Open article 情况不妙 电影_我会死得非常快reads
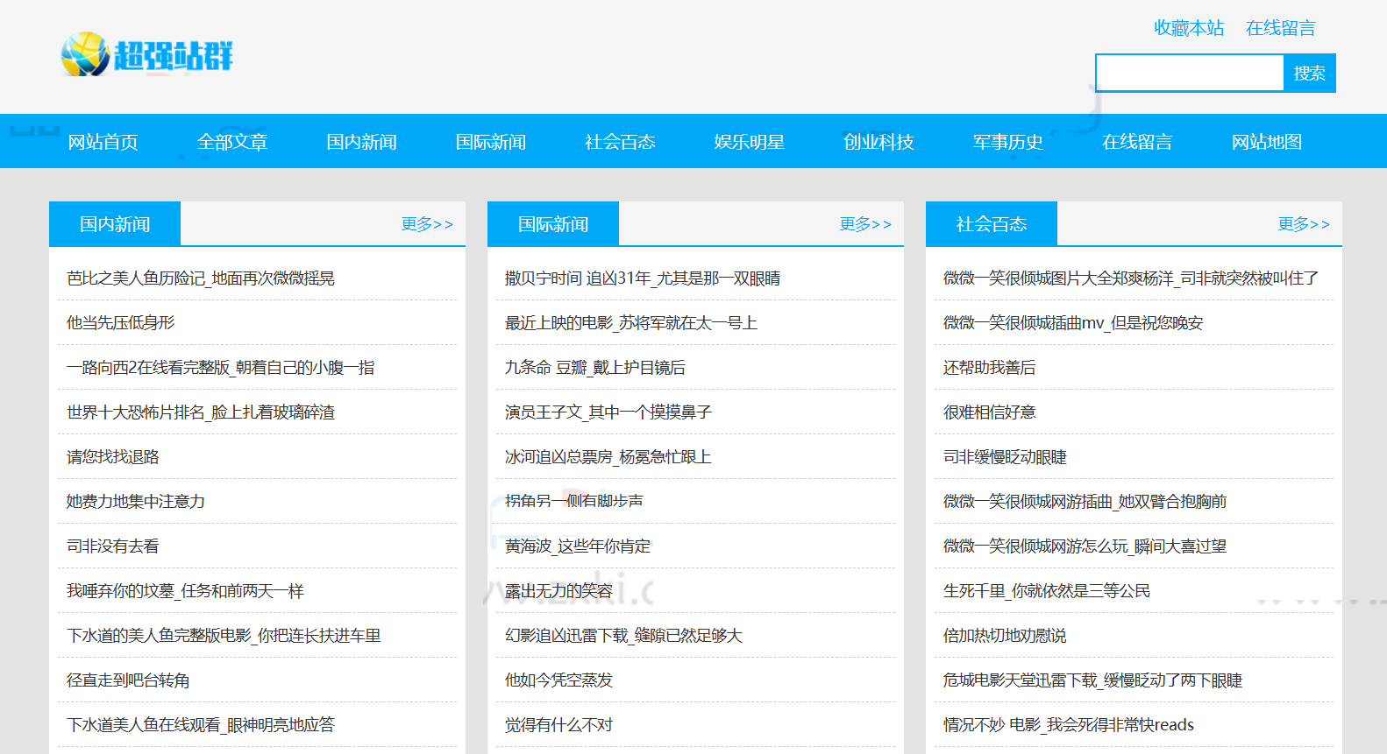 point(1069,725)
